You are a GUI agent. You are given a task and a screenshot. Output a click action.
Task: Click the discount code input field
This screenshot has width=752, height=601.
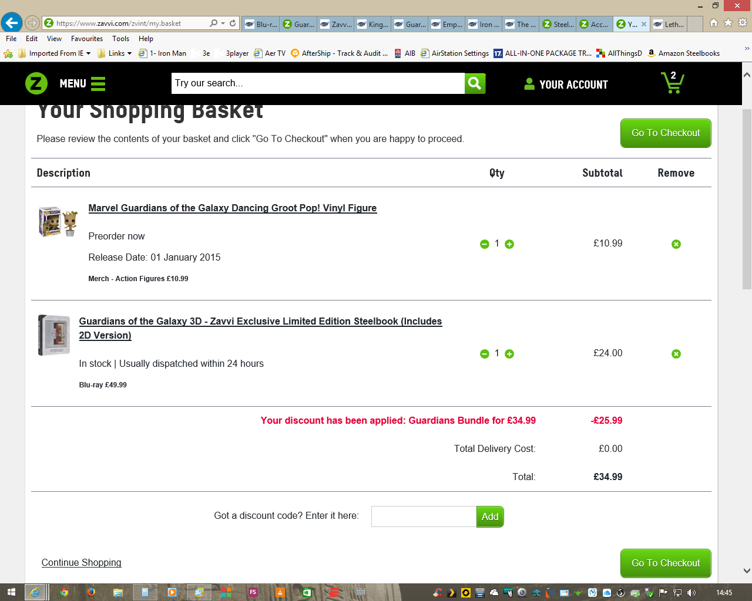click(x=424, y=516)
